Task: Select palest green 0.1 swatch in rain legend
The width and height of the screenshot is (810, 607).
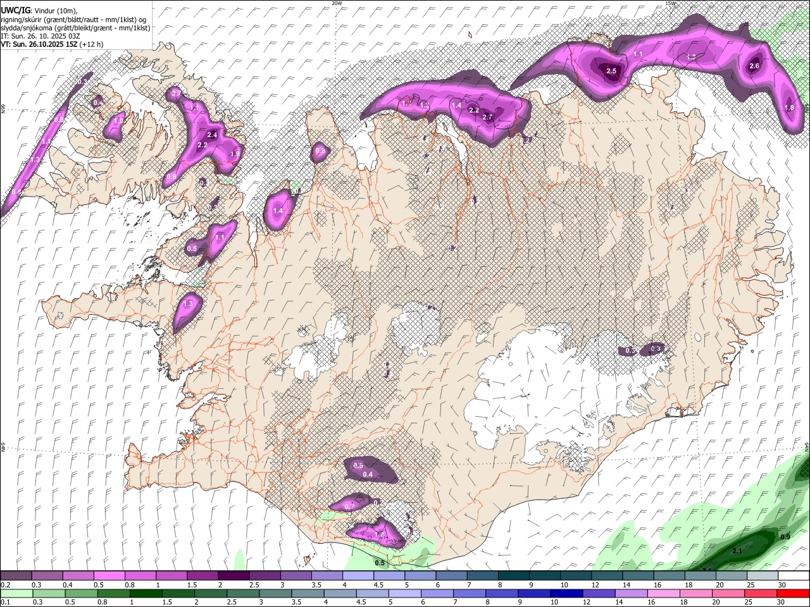Action: pyautogui.click(x=16, y=593)
